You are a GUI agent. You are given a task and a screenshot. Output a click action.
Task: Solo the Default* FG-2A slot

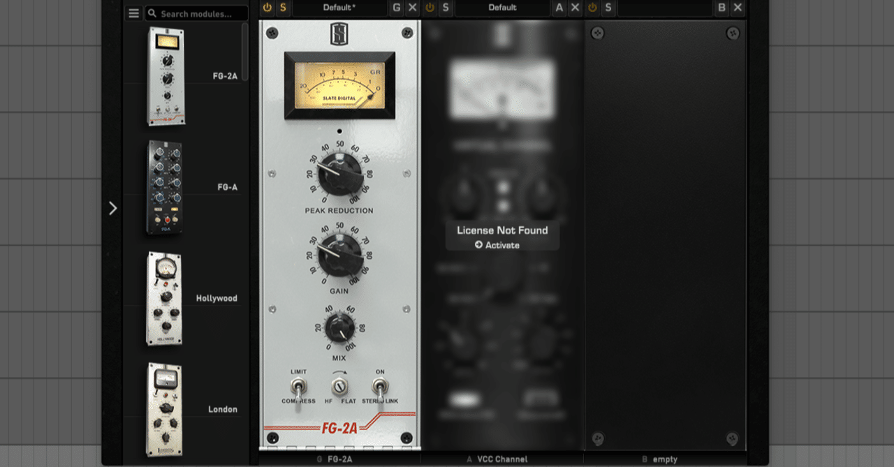tap(283, 8)
